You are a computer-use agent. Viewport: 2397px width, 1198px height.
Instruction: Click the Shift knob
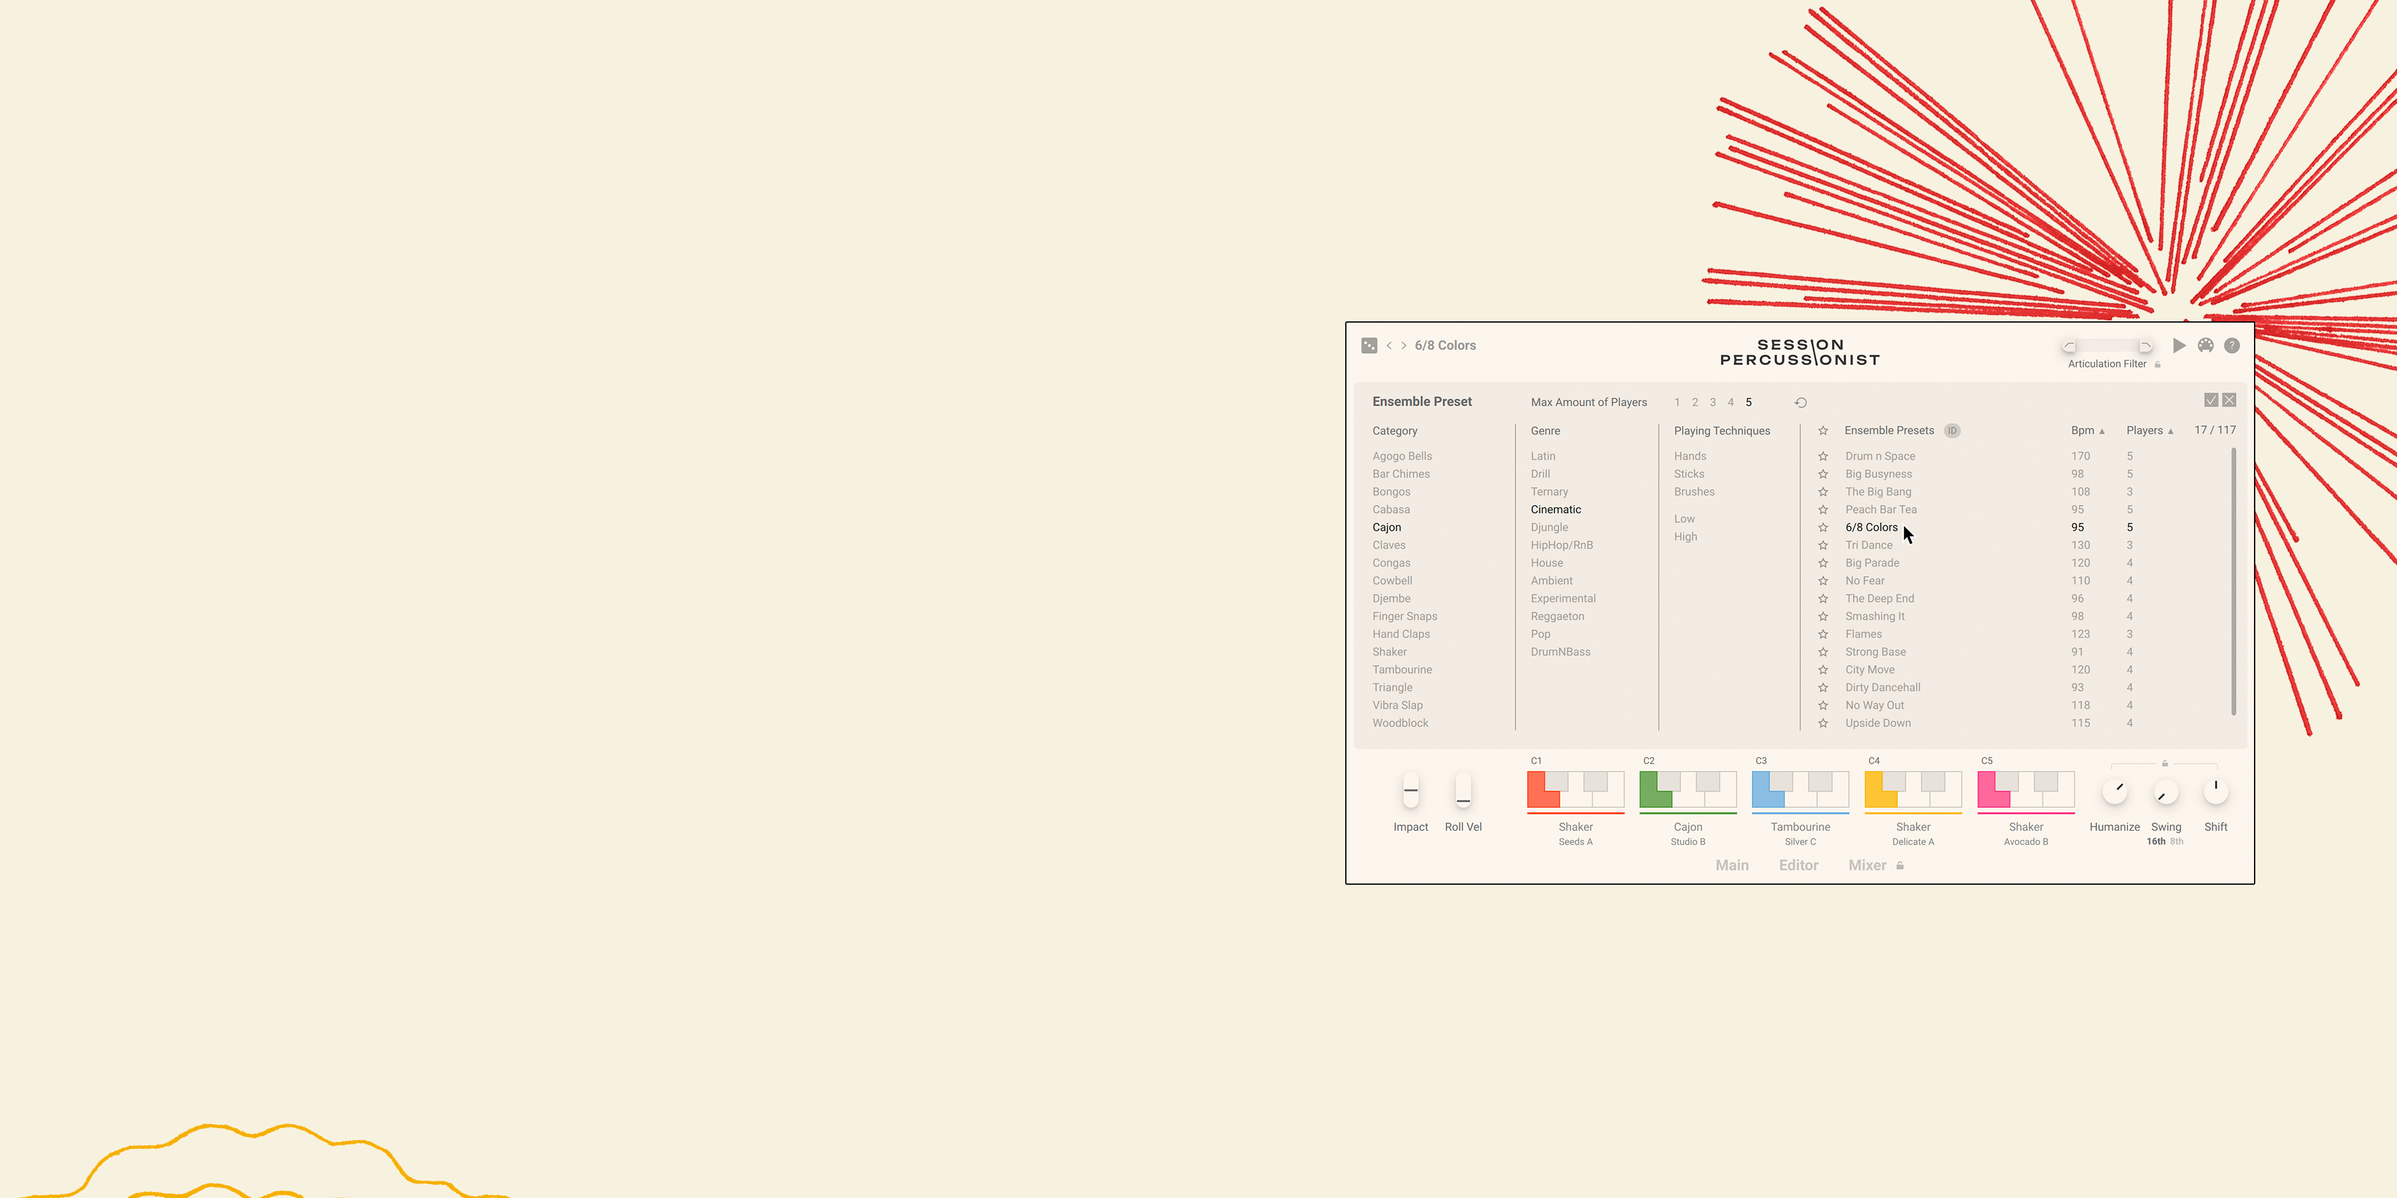click(x=2215, y=792)
